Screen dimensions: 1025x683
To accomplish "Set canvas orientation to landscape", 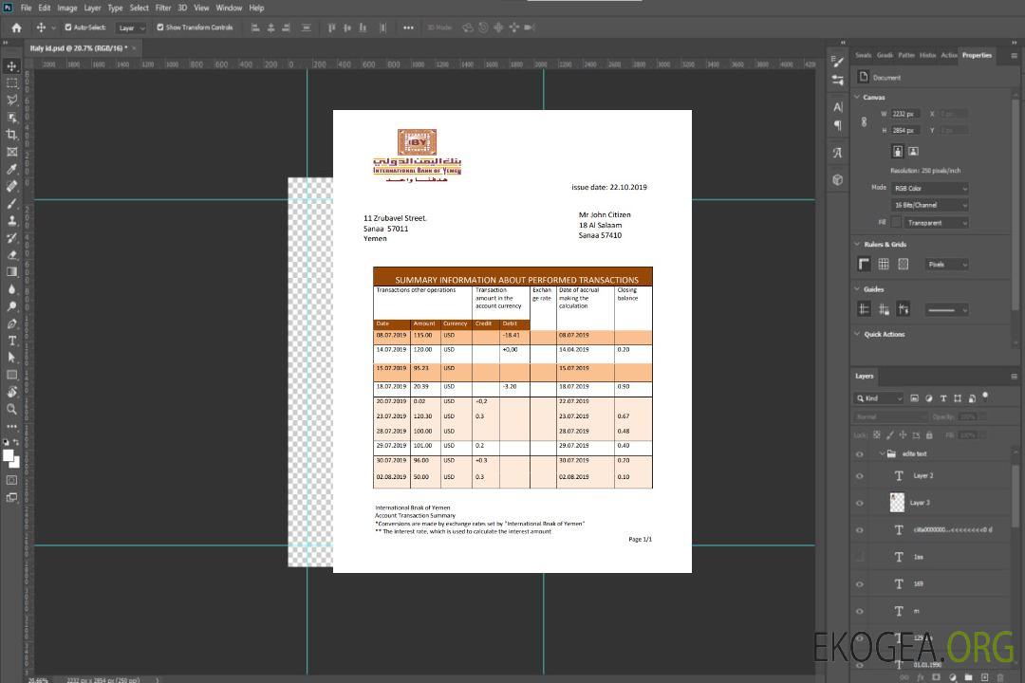I will click(x=913, y=151).
